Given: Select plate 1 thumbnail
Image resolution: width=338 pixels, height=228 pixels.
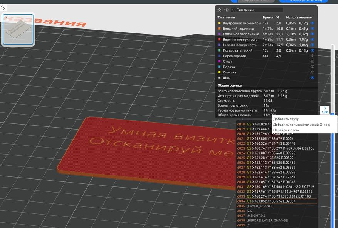Looking at the screenshot, I should point(18,30).
